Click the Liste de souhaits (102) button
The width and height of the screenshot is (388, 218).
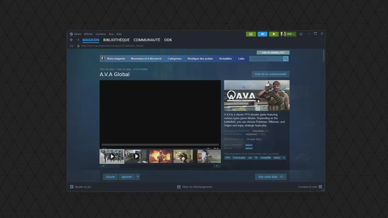[273, 52]
